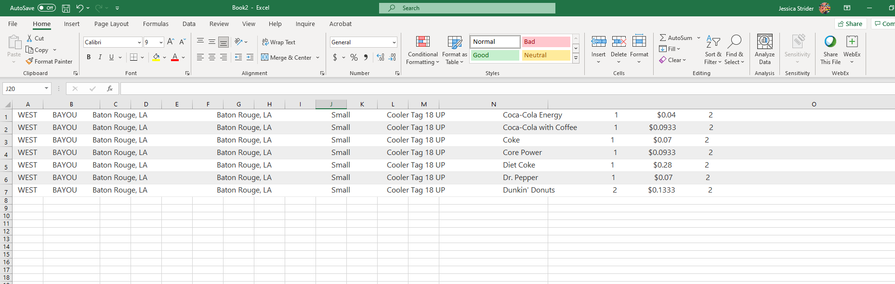Open Sort & Filter icon
895x284 pixels.
coord(713,41)
